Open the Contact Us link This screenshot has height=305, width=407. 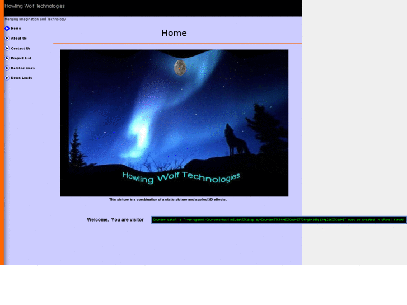[x=21, y=48]
